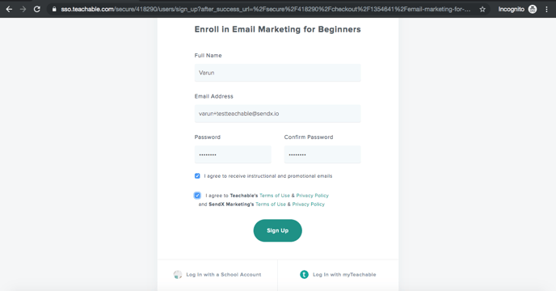556x291 pixels.
Task: Open Teachable's Terms of Use link
Action: 275,196
